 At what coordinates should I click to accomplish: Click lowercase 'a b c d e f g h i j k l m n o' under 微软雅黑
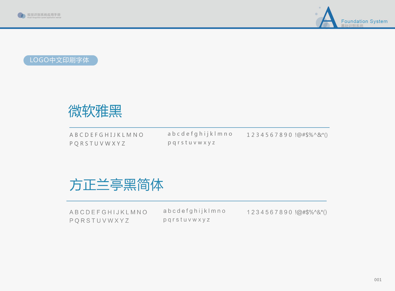coord(200,134)
